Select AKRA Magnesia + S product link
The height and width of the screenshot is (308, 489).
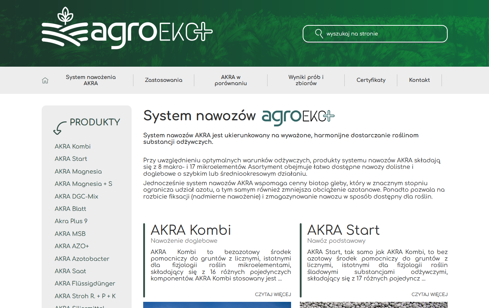(83, 184)
